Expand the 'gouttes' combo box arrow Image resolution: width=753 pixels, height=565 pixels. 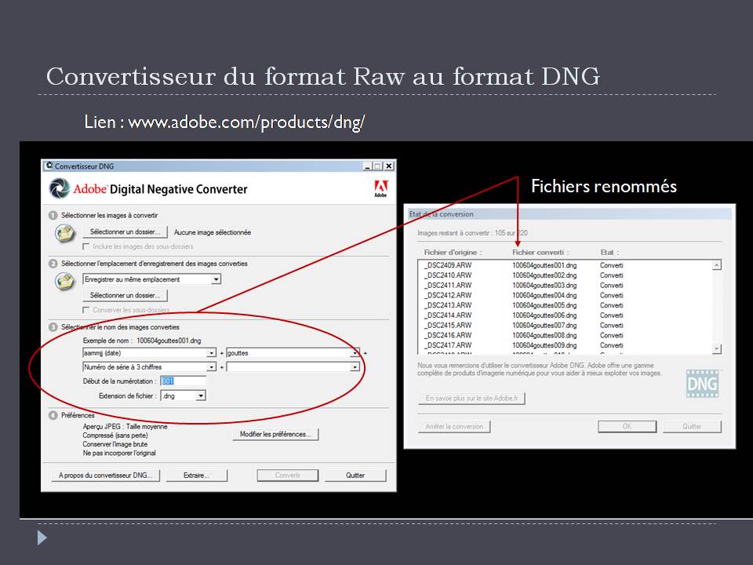355,353
